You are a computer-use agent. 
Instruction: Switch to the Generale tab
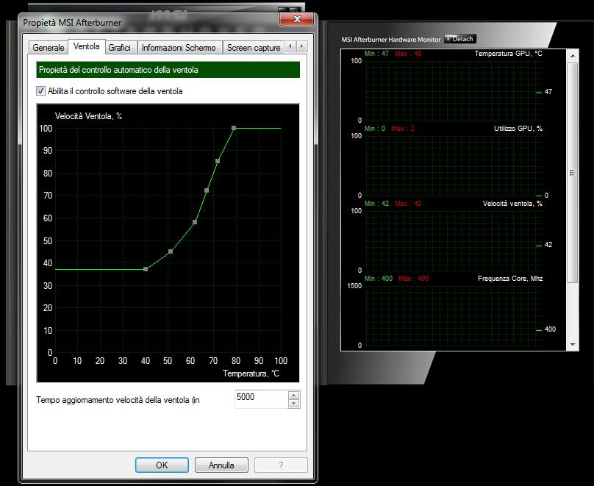pyautogui.click(x=49, y=48)
